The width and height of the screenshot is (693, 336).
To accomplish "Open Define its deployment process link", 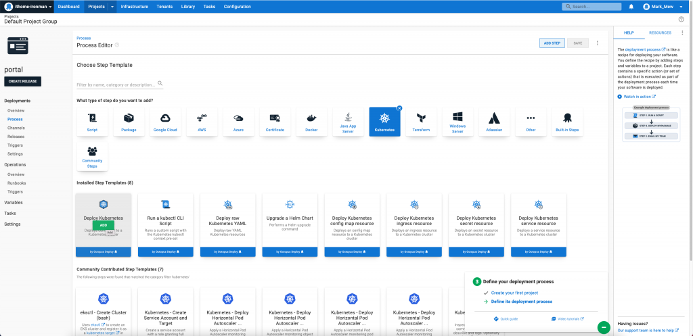I will tap(522, 302).
